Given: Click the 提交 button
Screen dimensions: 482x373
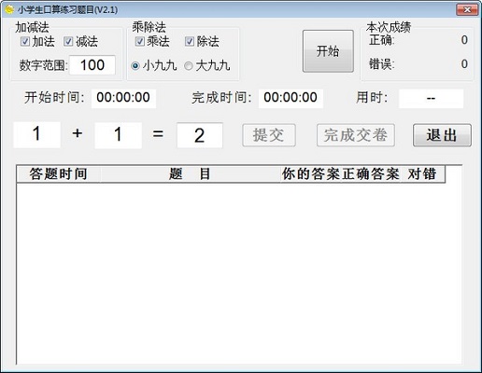Looking at the screenshot, I should [269, 135].
